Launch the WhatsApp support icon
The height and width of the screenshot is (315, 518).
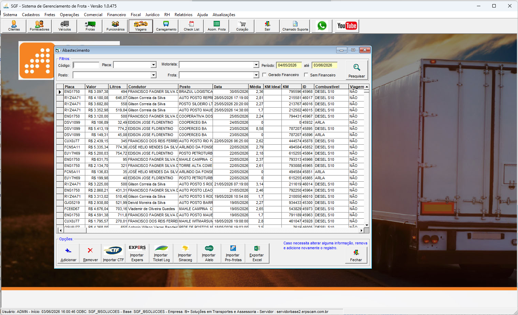pyautogui.click(x=322, y=26)
